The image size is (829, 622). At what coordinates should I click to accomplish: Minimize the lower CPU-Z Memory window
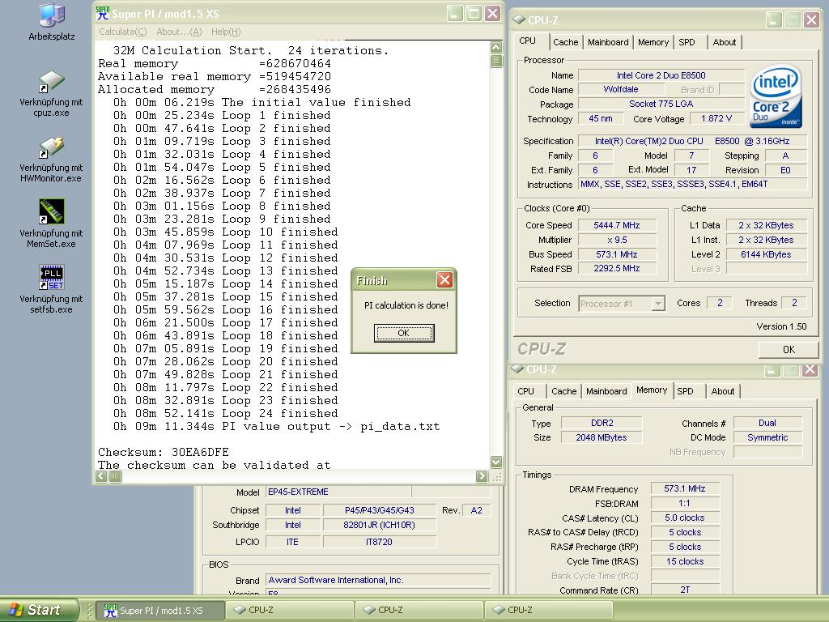(x=772, y=369)
